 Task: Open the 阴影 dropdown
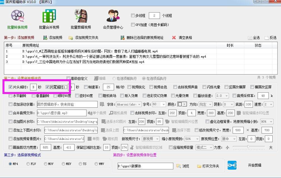coord(229,104)
